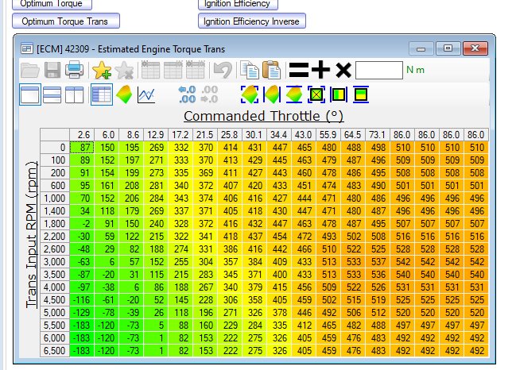Screen dimensions: 516x370
Task: Maximize the Estimated Engine Torque Trans window
Action: (448, 48)
